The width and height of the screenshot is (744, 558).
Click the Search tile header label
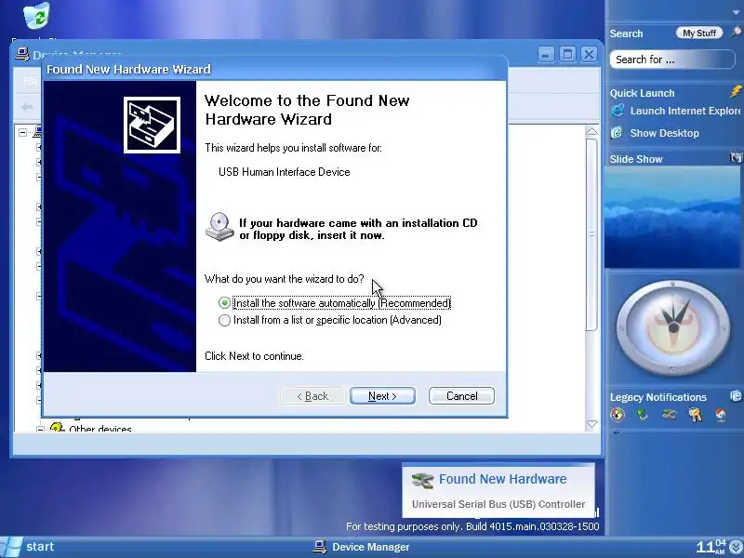pyautogui.click(x=626, y=33)
